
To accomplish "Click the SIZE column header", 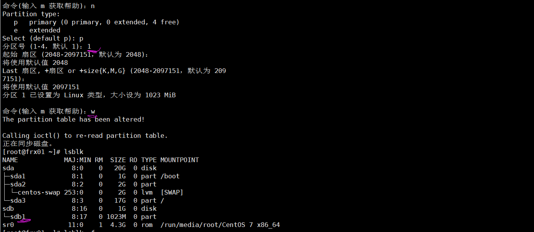I will coord(118,160).
